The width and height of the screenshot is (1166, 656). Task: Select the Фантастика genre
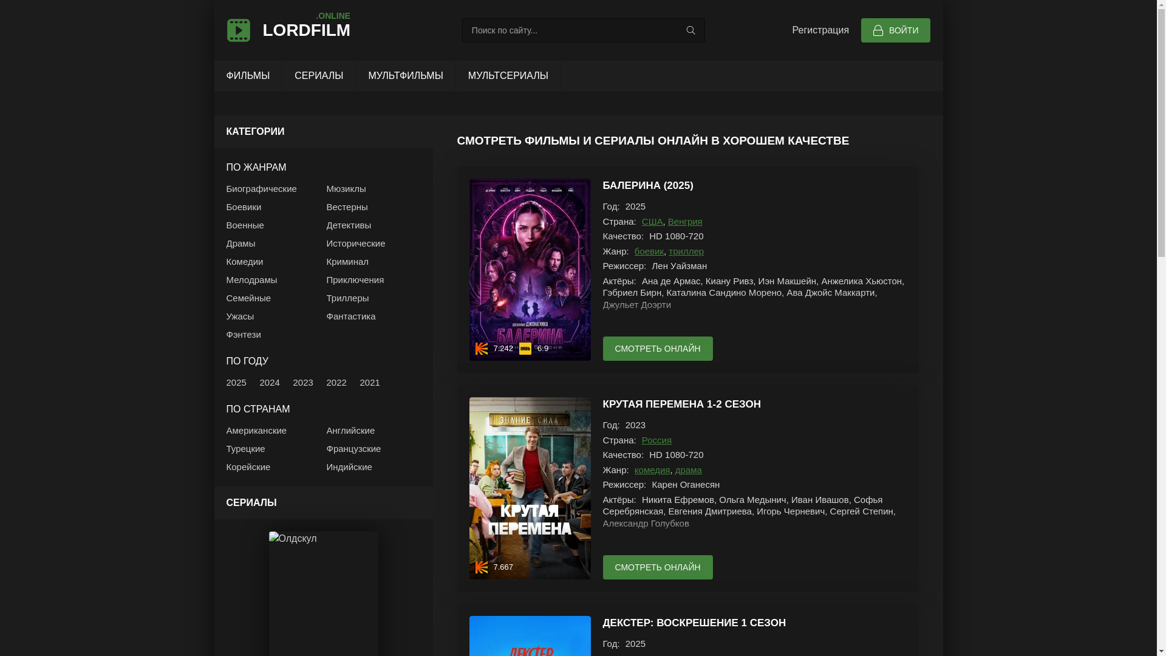click(x=351, y=316)
